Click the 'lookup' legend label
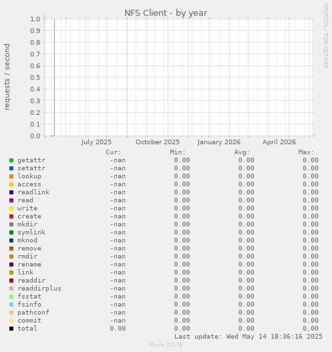 (x=29, y=176)
